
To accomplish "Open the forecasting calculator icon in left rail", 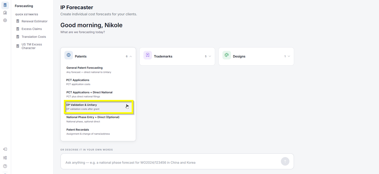I will (x=5, y=5).
